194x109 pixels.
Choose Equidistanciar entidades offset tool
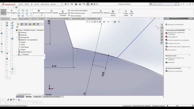pyautogui.click(x=63, y=13)
